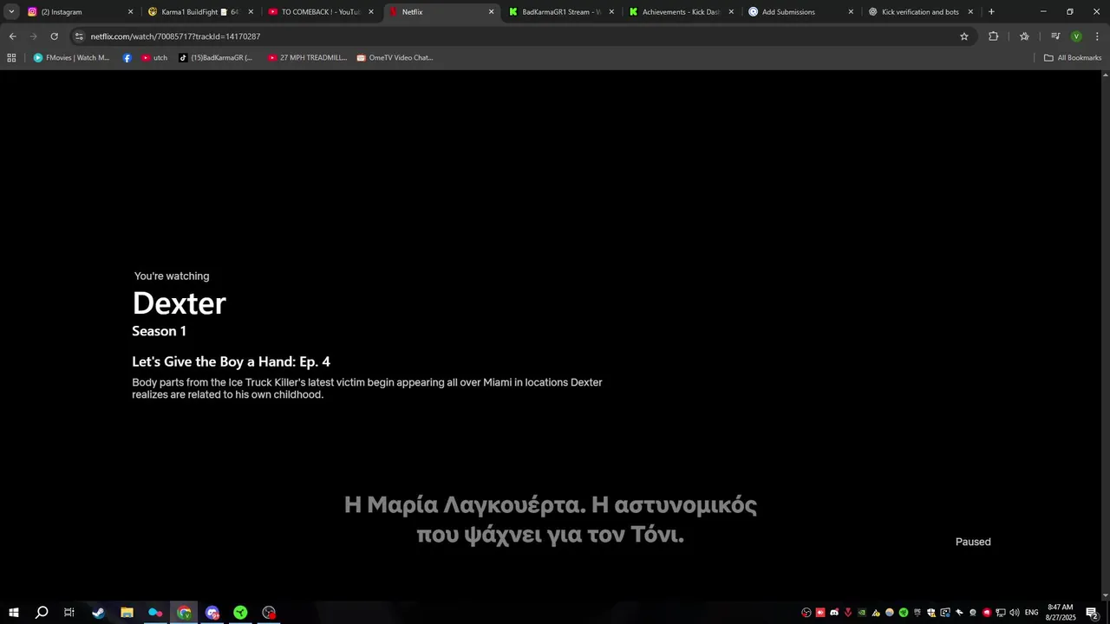
Task: Click the Let's Give the Boy a Hand episode title
Action: [231, 362]
